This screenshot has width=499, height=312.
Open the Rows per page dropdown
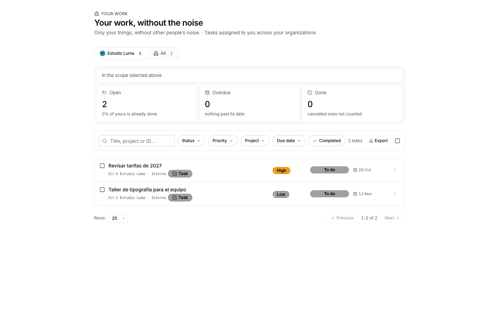click(x=118, y=218)
